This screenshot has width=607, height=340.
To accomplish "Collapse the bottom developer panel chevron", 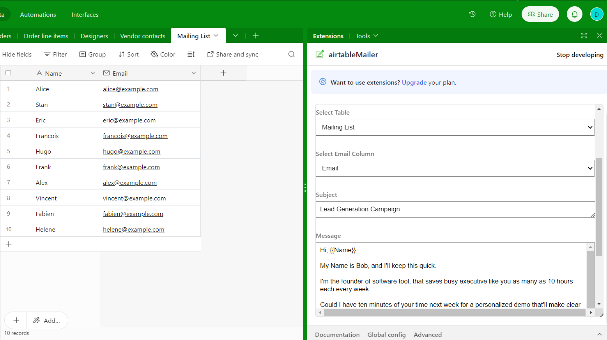I will [x=599, y=334].
